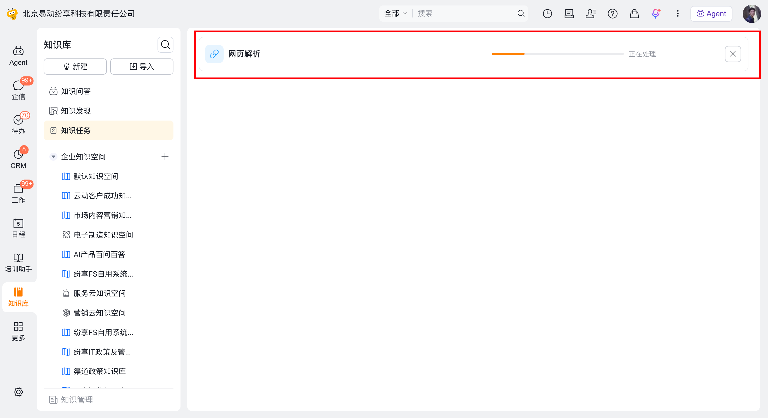Click the 新建 button
The height and width of the screenshot is (418, 768).
coord(75,66)
